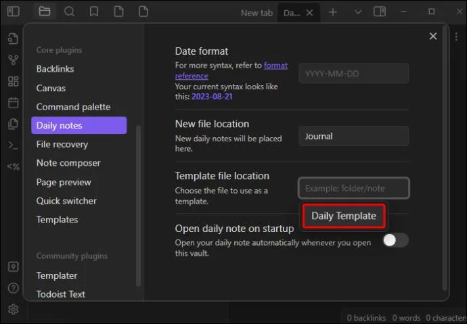Viewport: 467px width, 324px height.
Task: Open canvas grid icon in ribbon
Action: tap(13, 81)
